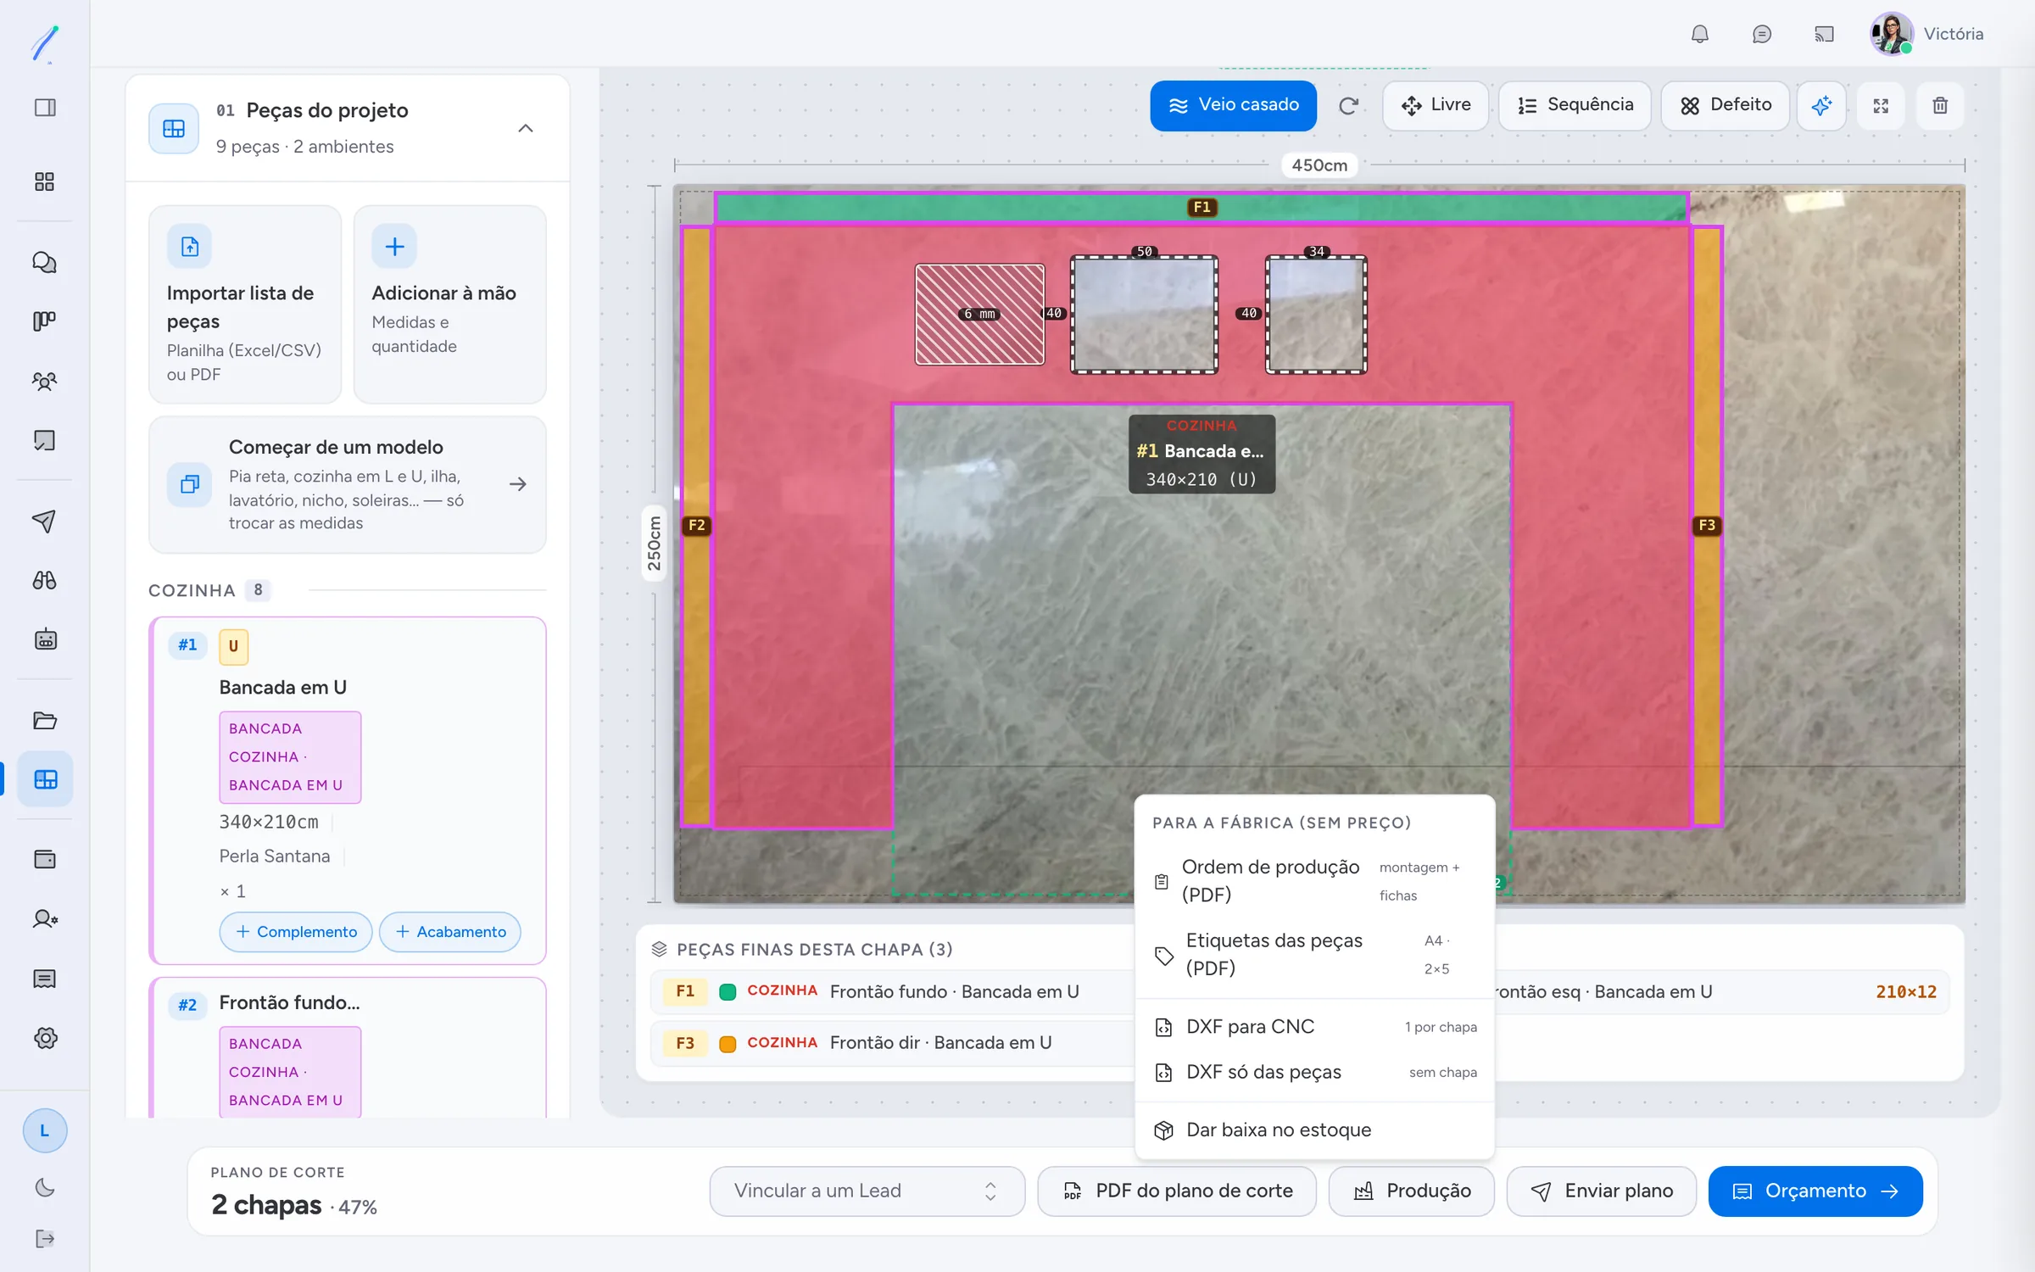Click the sparkle AI optimize icon
Image resolution: width=2035 pixels, height=1272 pixels.
(x=1821, y=105)
